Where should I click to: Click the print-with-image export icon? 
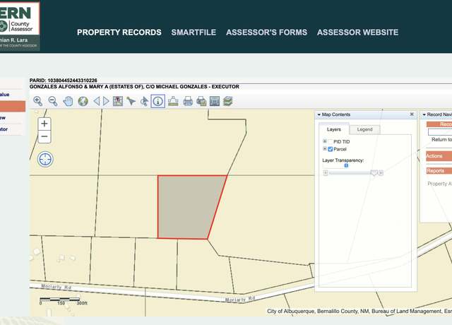[201, 101]
